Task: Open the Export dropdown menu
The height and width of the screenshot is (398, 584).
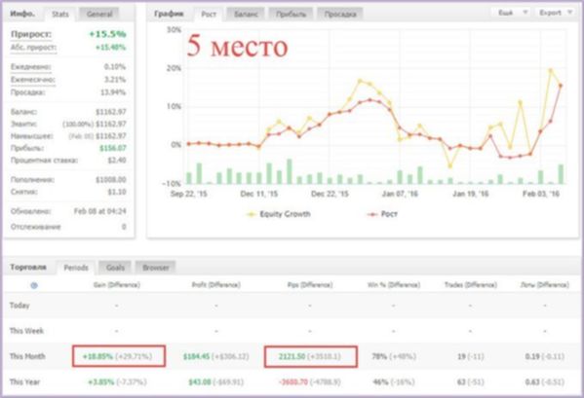Action: [x=556, y=13]
